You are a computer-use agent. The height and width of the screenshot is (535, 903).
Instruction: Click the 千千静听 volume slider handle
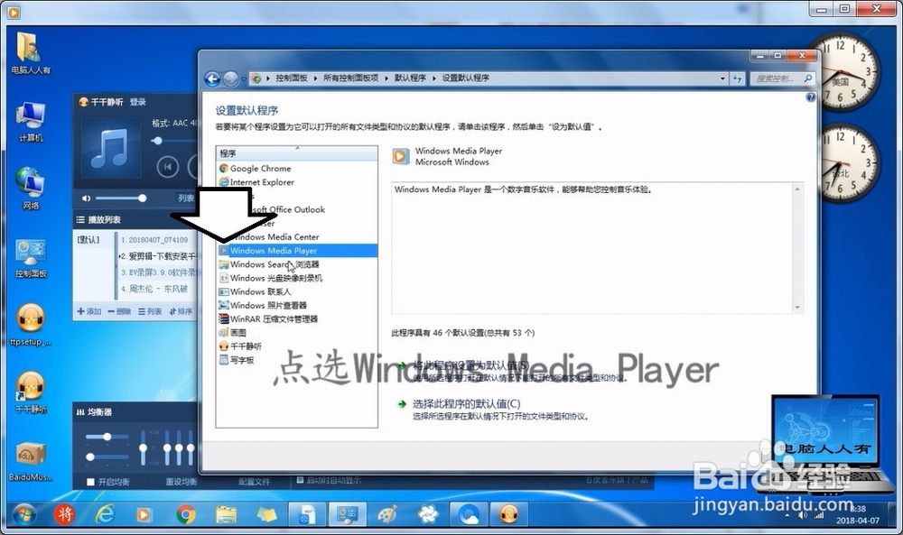coord(142,198)
